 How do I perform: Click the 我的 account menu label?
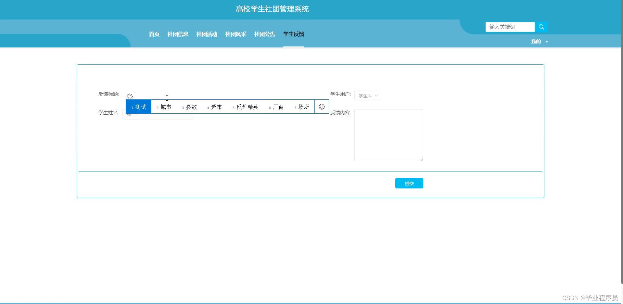[536, 42]
